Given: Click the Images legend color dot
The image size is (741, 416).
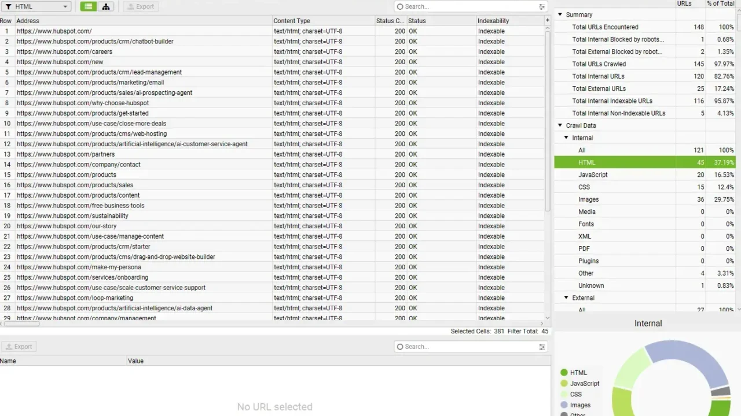Looking at the screenshot, I should pos(564,405).
